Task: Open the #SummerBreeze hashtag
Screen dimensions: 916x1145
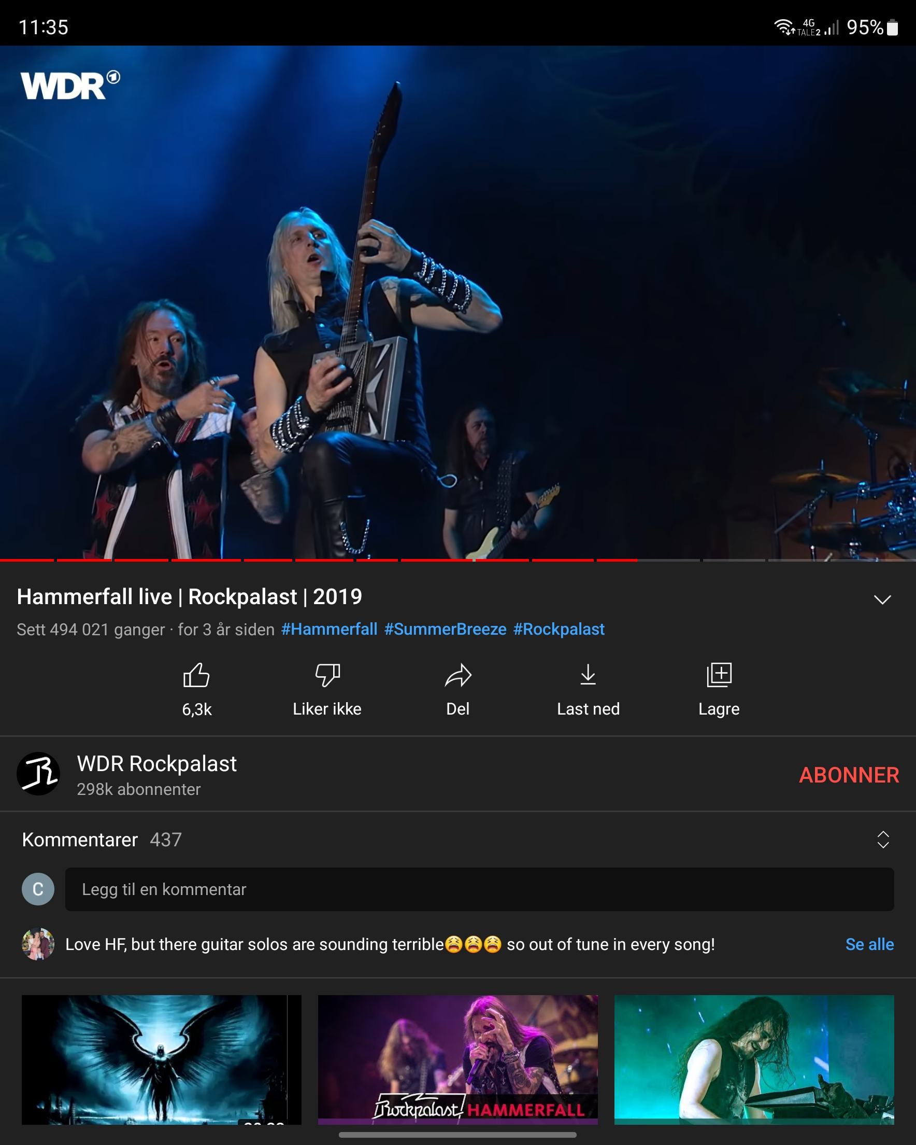Action: (445, 630)
